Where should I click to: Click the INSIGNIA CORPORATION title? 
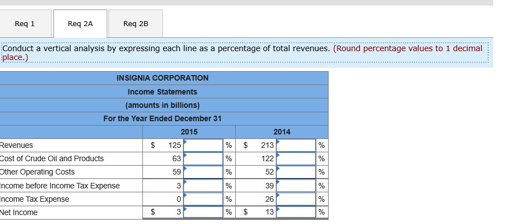162,78
